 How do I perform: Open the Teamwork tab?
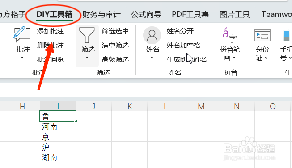[x=276, y=14]
